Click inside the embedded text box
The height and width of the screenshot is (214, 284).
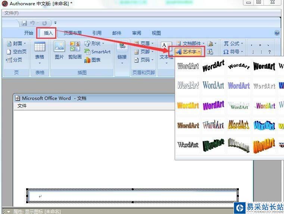[133, 196]
